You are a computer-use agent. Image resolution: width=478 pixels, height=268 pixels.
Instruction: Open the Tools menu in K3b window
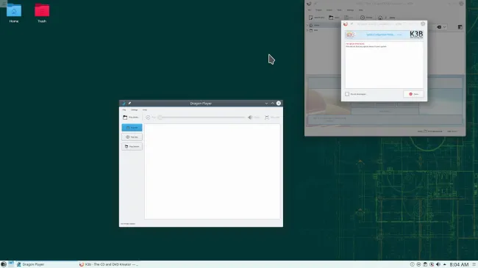(x=339, y=10)
